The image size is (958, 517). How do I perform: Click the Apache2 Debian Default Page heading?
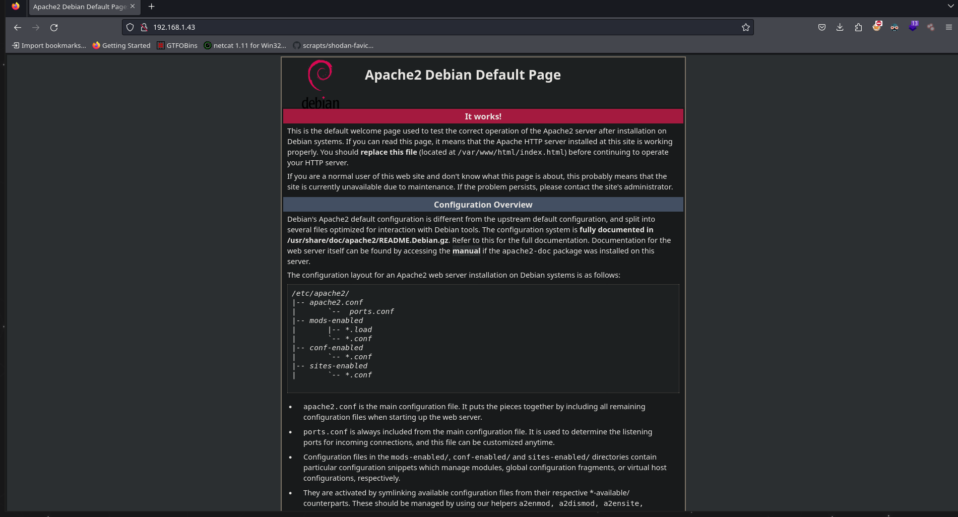[463, 75]
